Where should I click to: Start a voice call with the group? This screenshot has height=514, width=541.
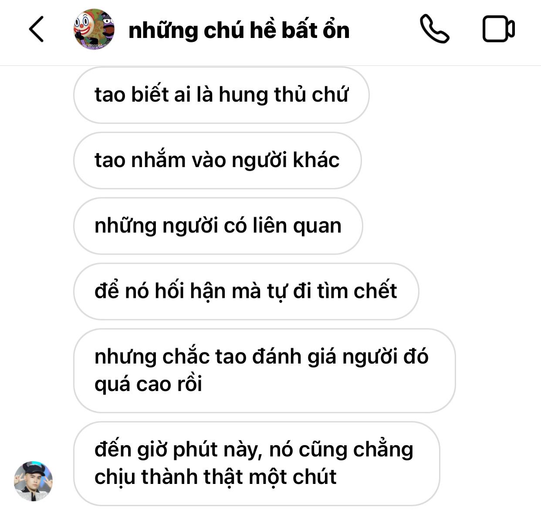434,29
